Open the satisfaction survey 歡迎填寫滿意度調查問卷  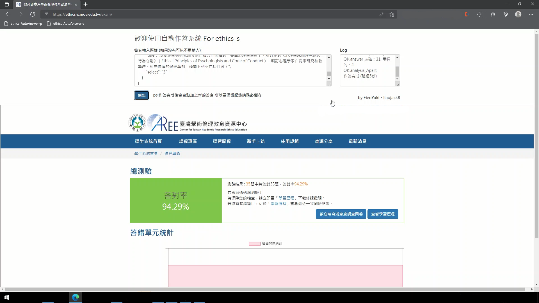(341, 214)
